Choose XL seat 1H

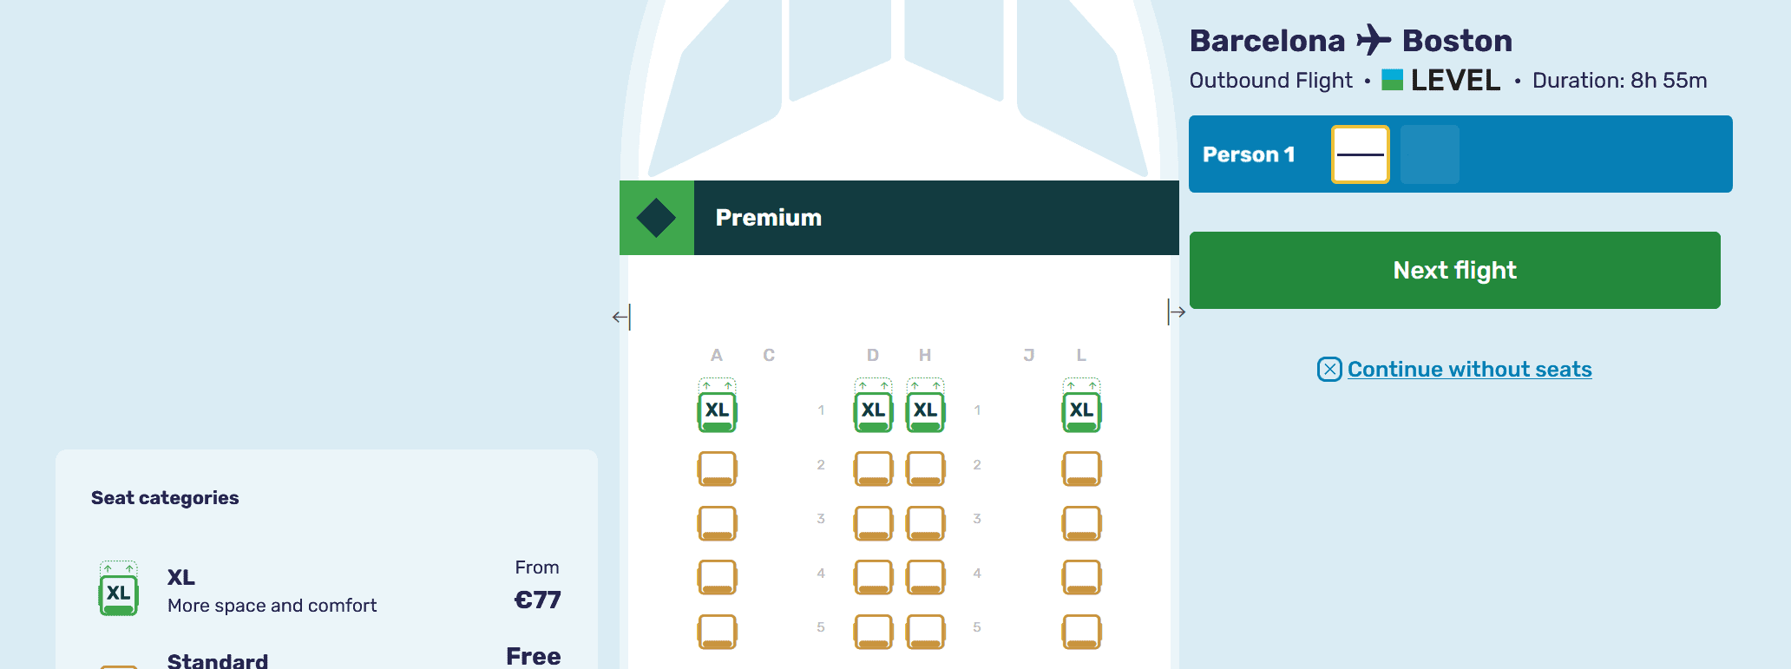tap(925, 410)
